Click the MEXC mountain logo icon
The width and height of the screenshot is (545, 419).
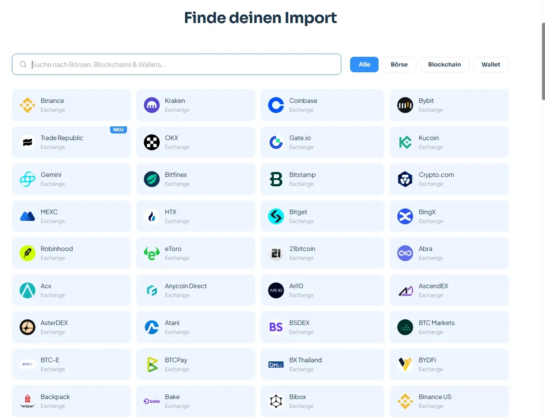pos(28,216)
